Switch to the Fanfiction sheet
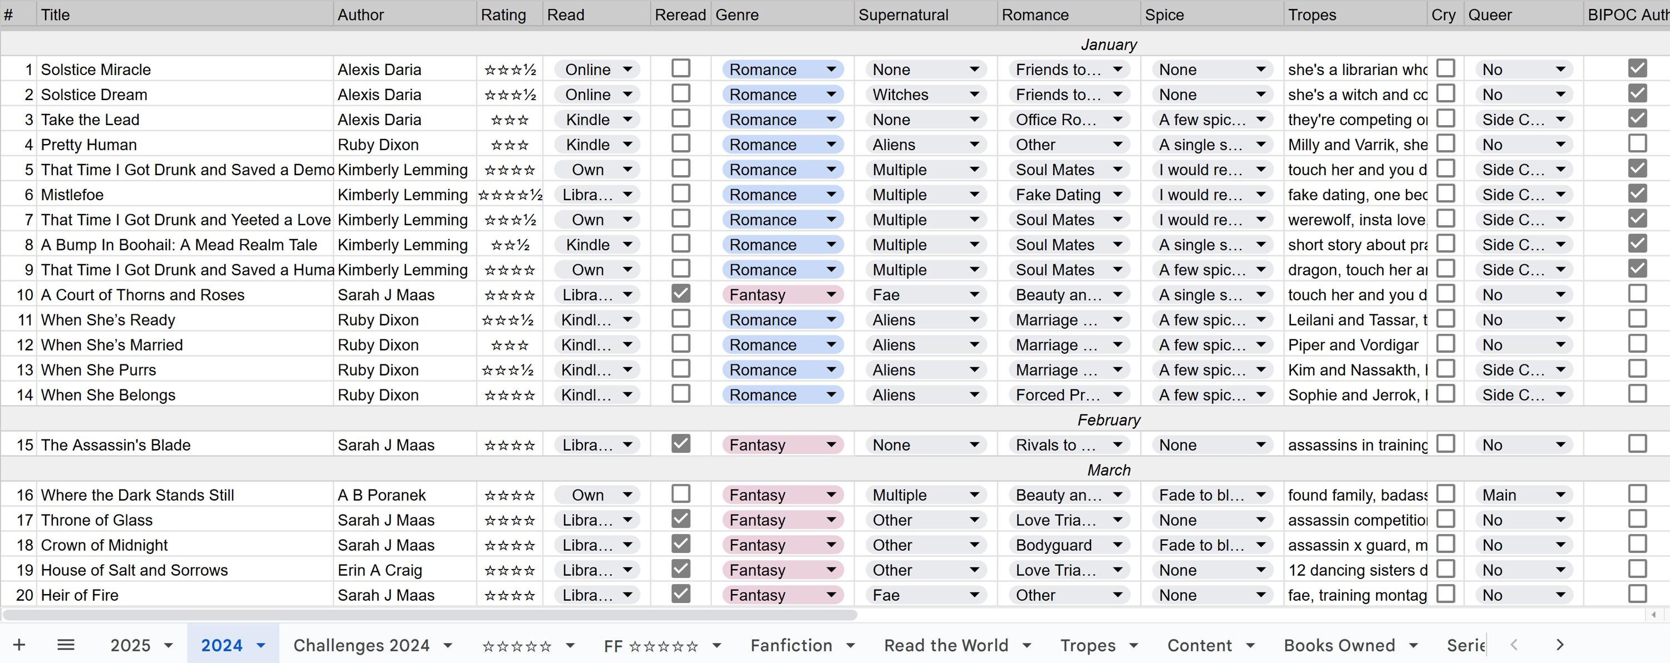 click(x=791, y=645)
